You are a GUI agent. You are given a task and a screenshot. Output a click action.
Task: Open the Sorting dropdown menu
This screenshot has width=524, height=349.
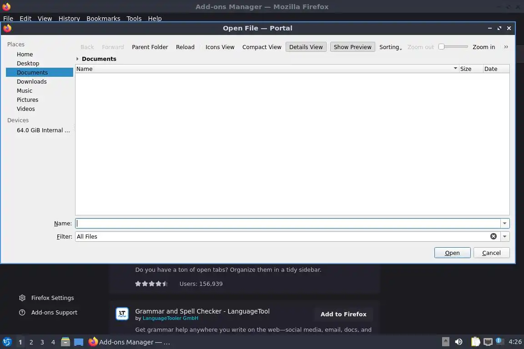[390, 47]
